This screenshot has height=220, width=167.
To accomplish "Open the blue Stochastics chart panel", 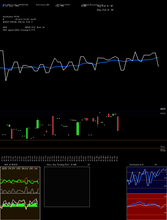I will click(x=147, y=180).
